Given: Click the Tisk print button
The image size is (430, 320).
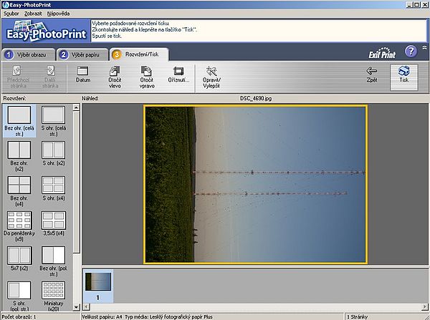Looking at the screenshot, I should point(404,75).
